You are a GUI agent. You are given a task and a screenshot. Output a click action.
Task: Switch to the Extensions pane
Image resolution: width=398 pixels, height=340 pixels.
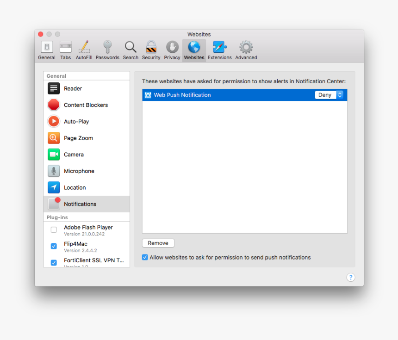[219, 49]
